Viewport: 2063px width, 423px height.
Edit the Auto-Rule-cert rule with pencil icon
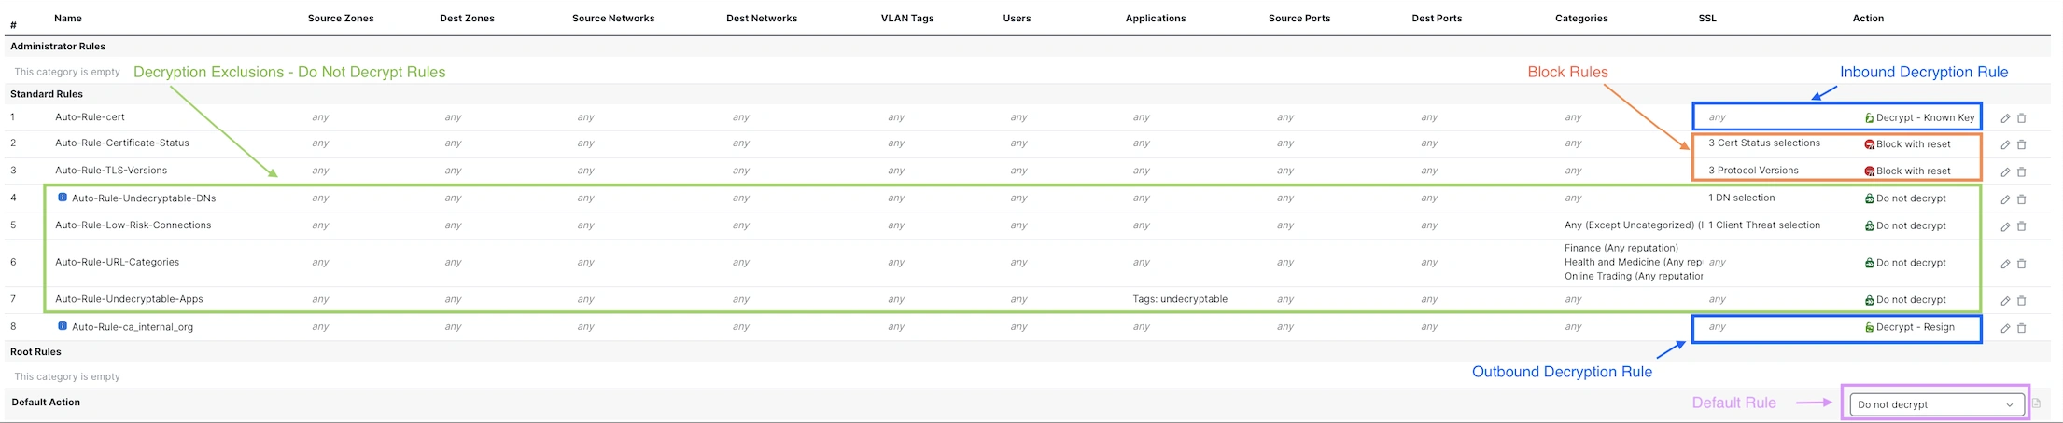coord(2005,118)
